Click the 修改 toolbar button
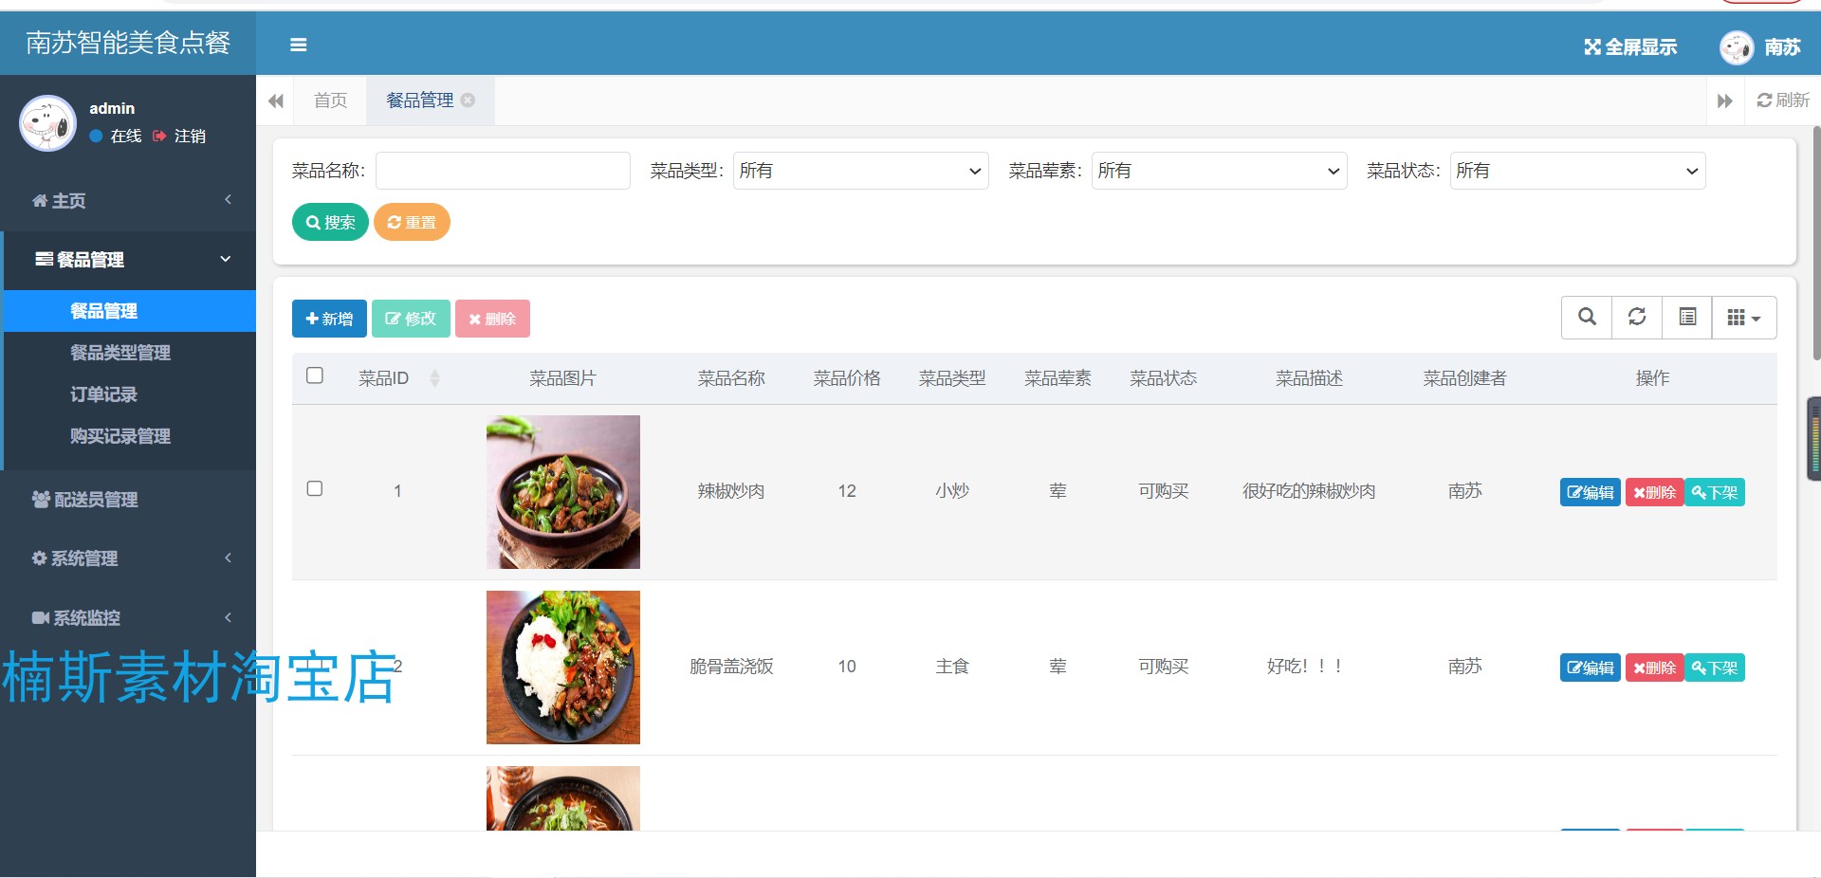 coord(411,319)
